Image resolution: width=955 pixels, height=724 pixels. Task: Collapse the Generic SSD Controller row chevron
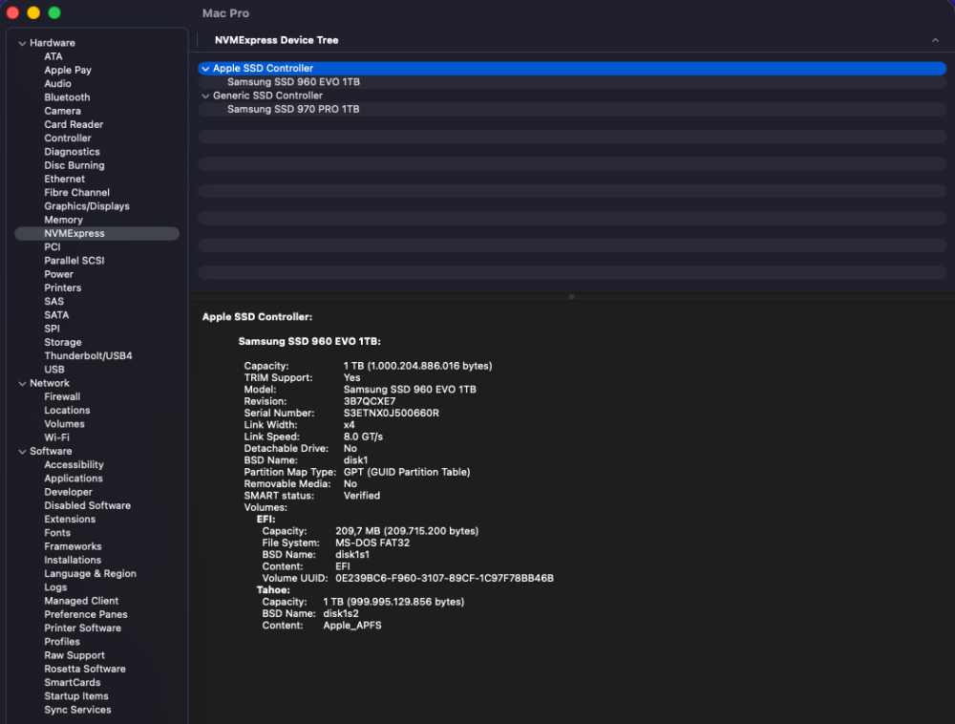pos(206,96)
